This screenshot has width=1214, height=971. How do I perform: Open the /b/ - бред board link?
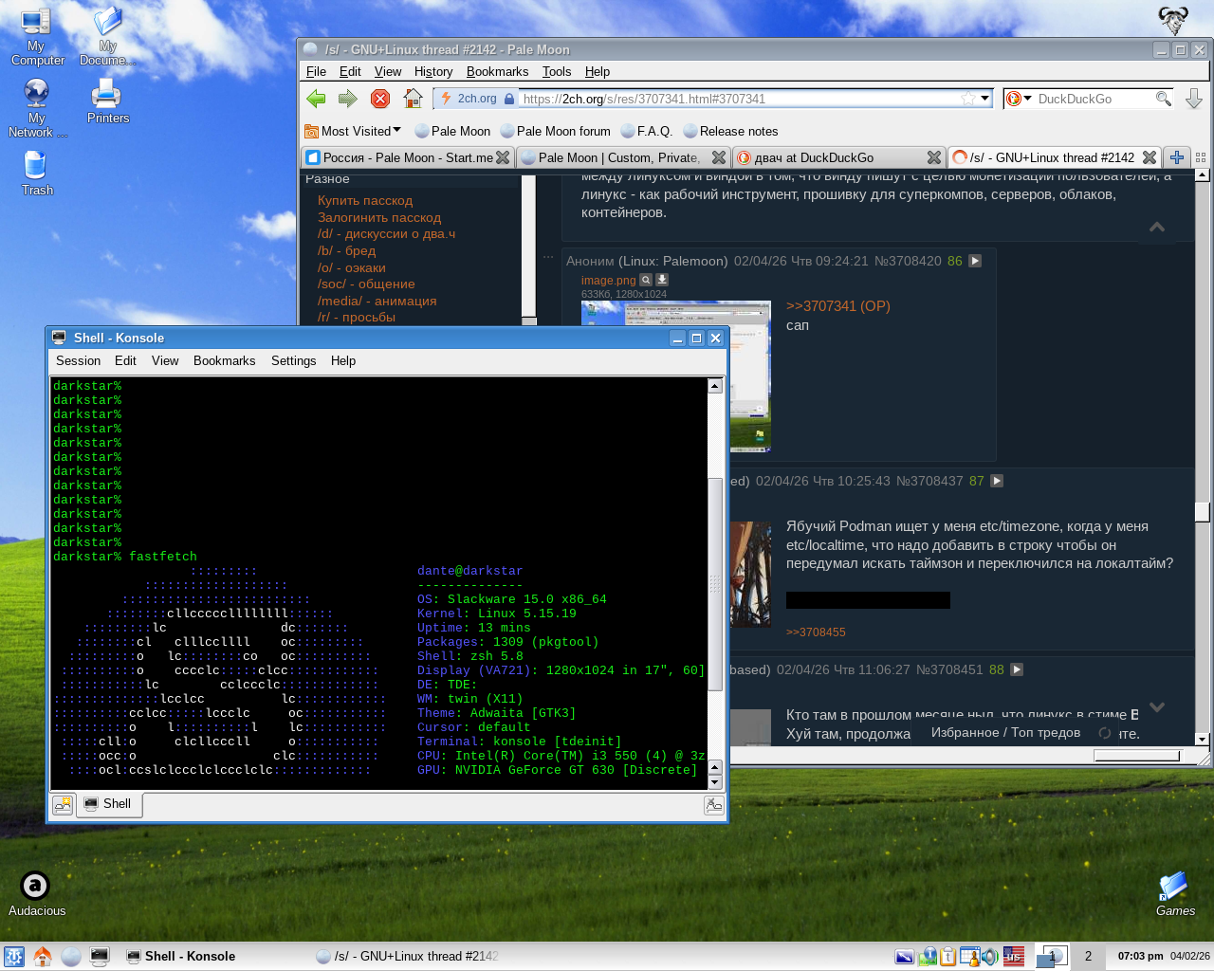tap(346, 250)
